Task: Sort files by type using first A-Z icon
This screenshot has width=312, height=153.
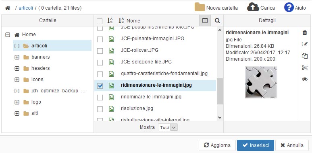Action: tap(110, 20)
